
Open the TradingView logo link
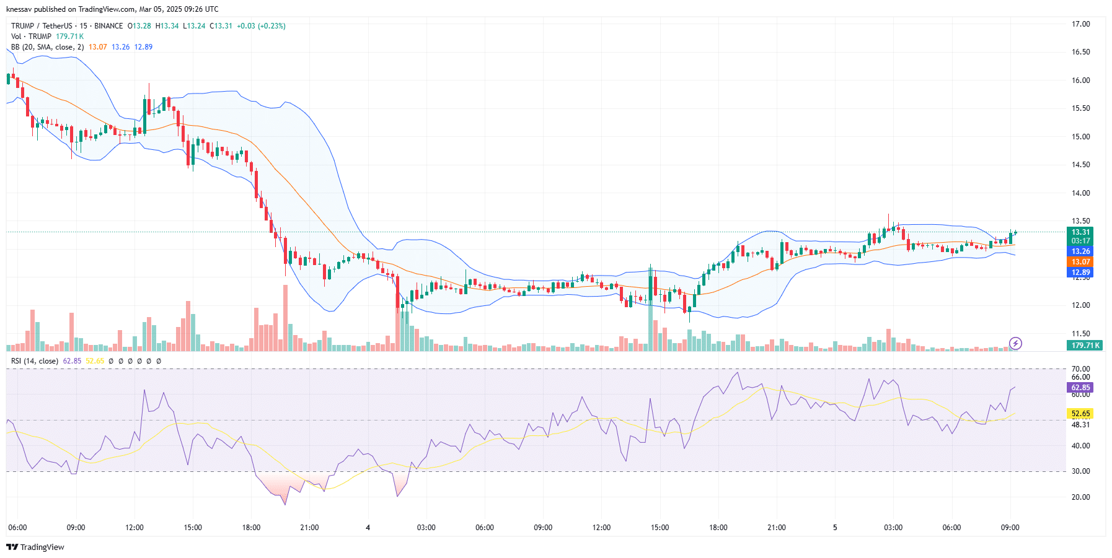[35, 547]
